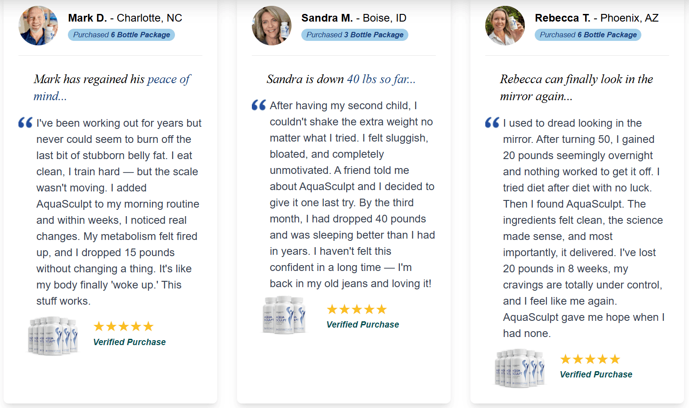Click the AquaSculpt bottles image in Sandra's card

pyautogui.click(x=284, y=315)
